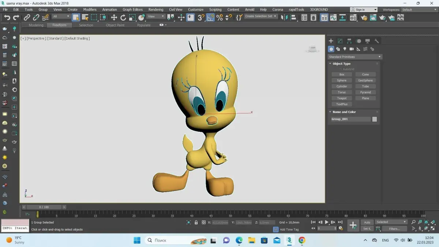
Task: Open the selection filter All dropdown
Action: (x=61, y=16)
